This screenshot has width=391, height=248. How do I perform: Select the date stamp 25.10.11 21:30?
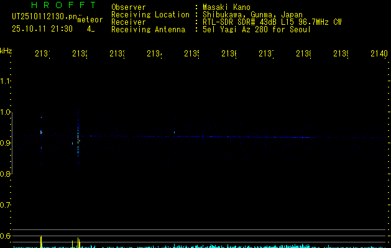point(42,29)
